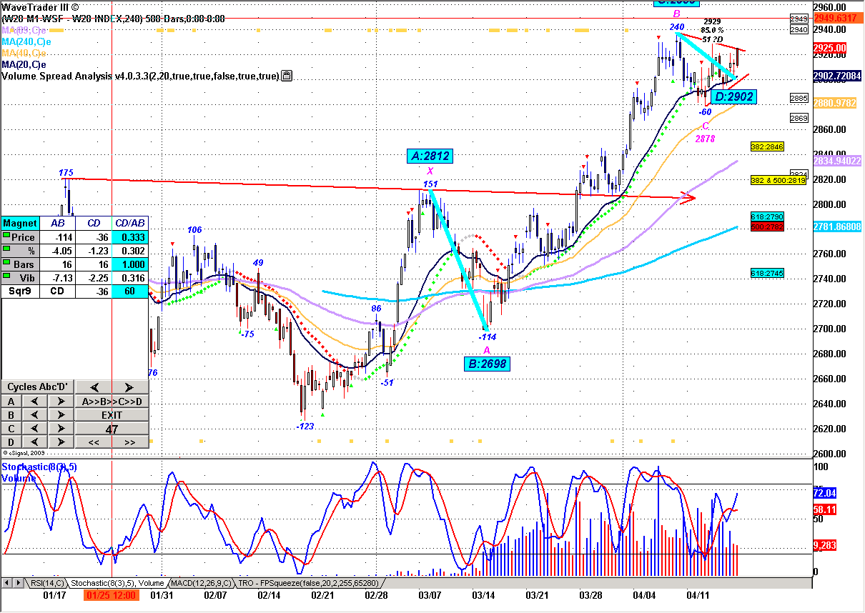The height and width of the screenshot is (613, 865).
Task: Click the Magnet header cell
Action: click(20, 223)
